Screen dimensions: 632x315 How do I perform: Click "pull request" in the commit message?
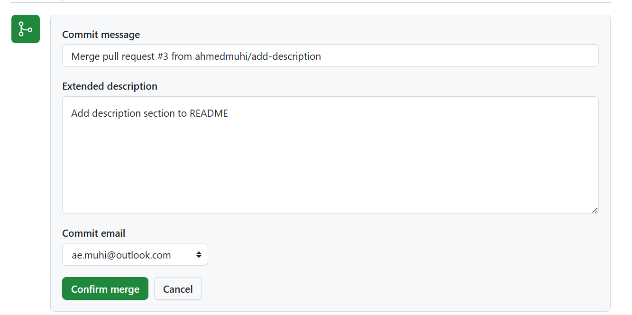(129, 56)
